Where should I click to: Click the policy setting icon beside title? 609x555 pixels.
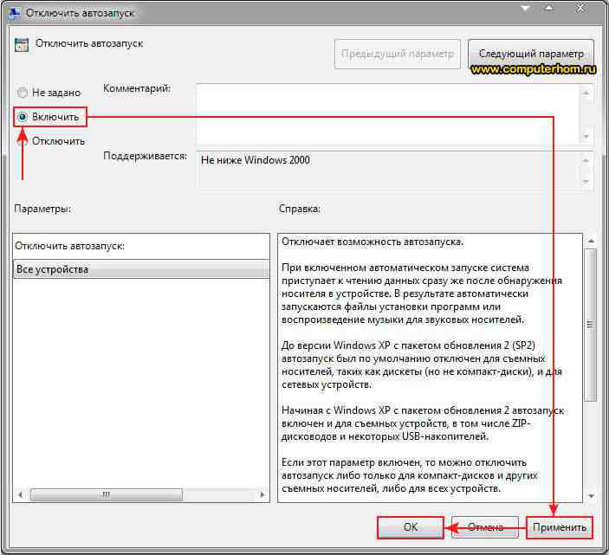[22, 45]
